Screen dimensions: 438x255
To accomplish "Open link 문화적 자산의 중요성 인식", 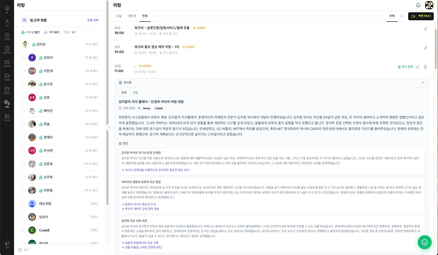I will coord(138,204).
